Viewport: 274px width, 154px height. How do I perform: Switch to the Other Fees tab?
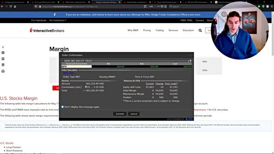pyautogui.click(x=75, y=2)
